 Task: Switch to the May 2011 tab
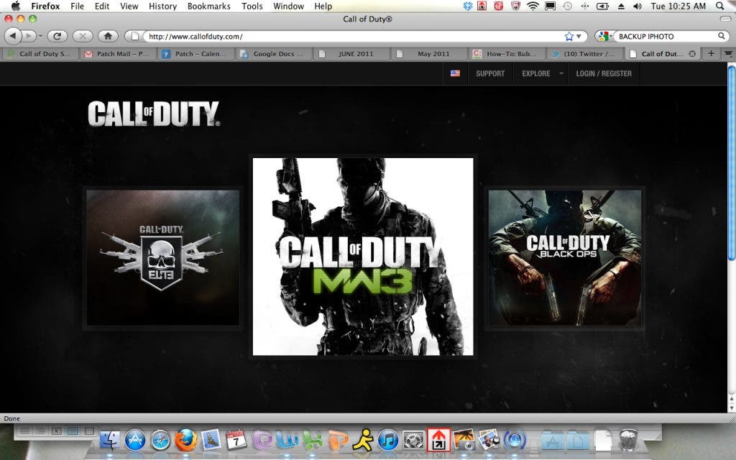pyautogui.click(x=430, y=54)
